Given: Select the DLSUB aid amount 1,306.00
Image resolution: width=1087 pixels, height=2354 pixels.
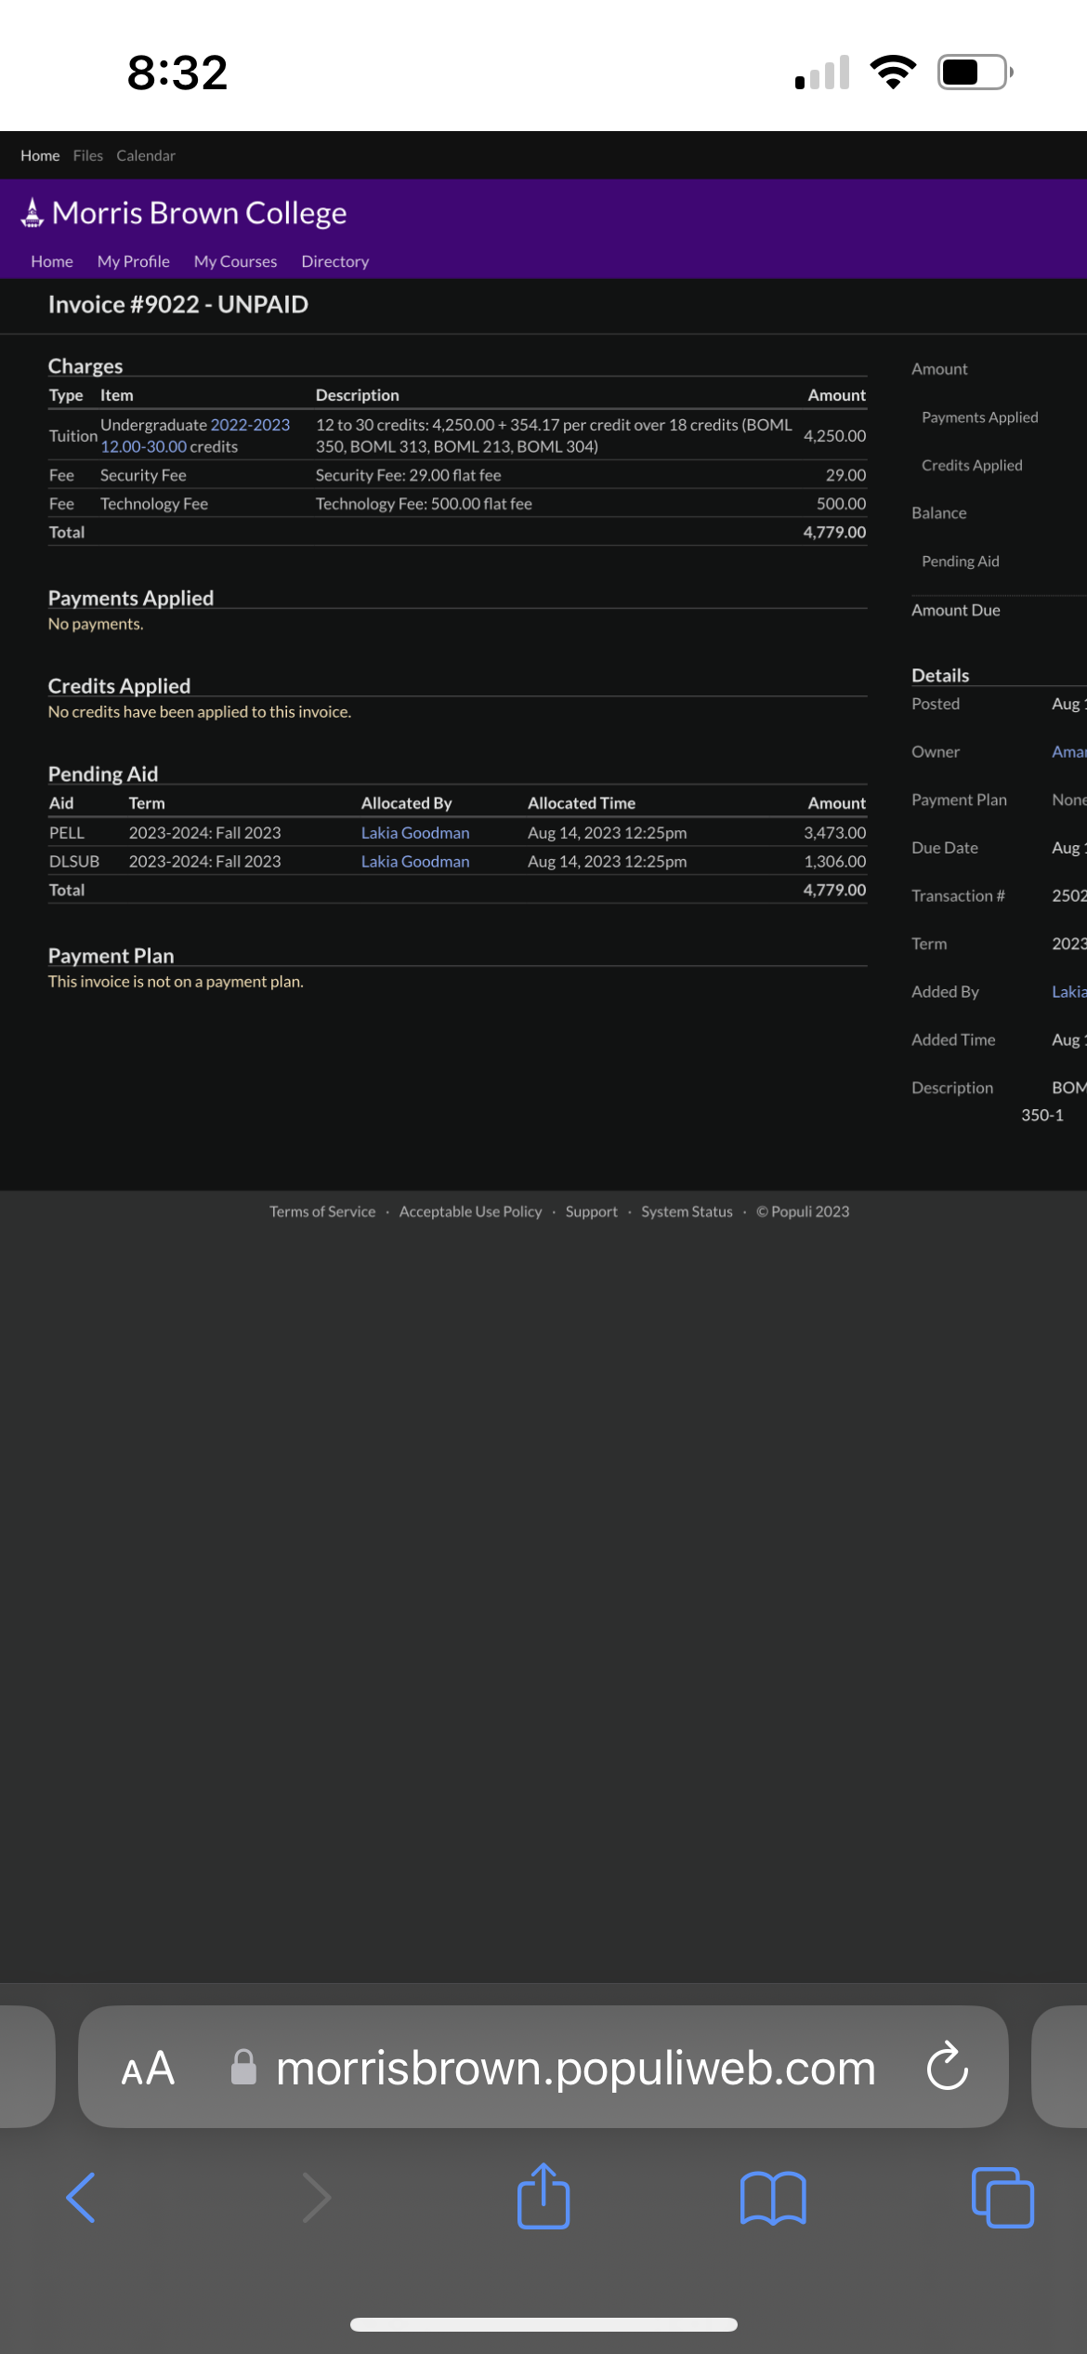Looking at the screenshot, I should 835,862.
